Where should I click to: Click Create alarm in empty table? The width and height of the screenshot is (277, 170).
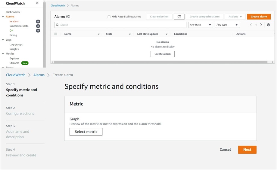click(163, 54)
